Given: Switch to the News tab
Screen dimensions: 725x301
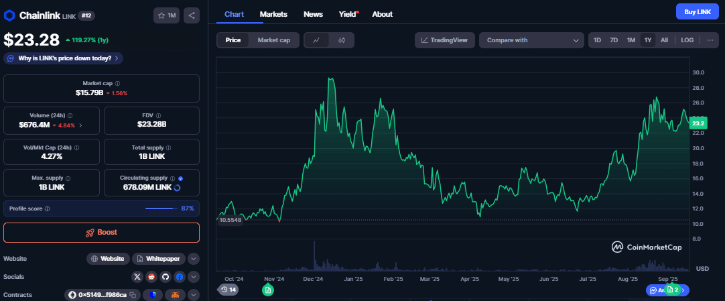Looking at the screenshot, I should click(313, 14).
